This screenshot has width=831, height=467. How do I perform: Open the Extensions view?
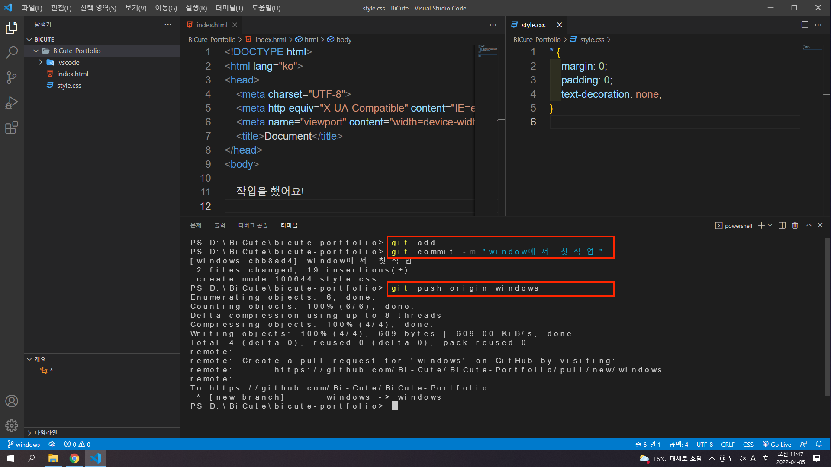coord(12,128)
